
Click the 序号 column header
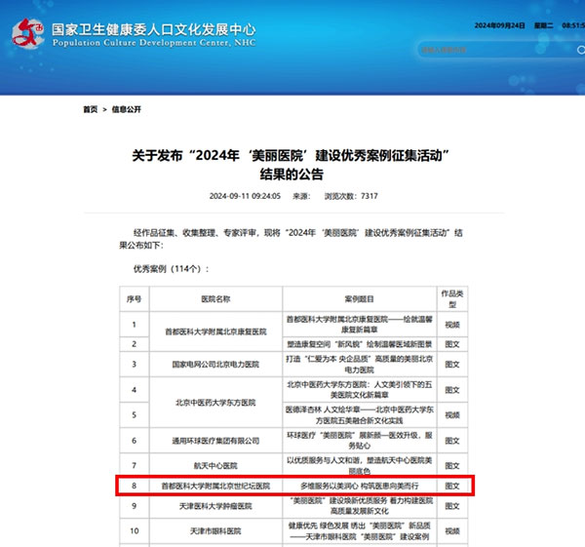click(134, 299)
